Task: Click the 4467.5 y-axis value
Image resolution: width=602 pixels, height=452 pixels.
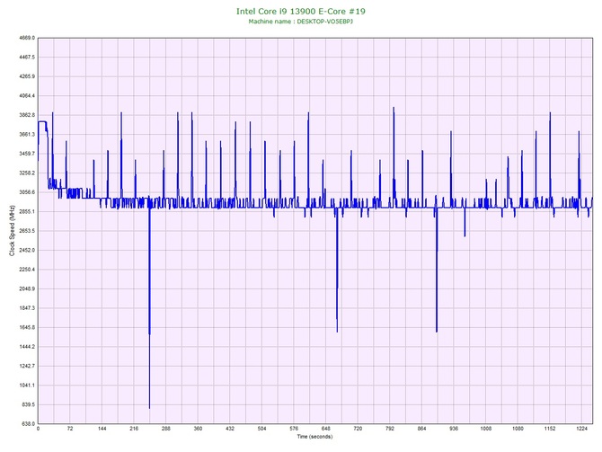Action: (27, 58)
